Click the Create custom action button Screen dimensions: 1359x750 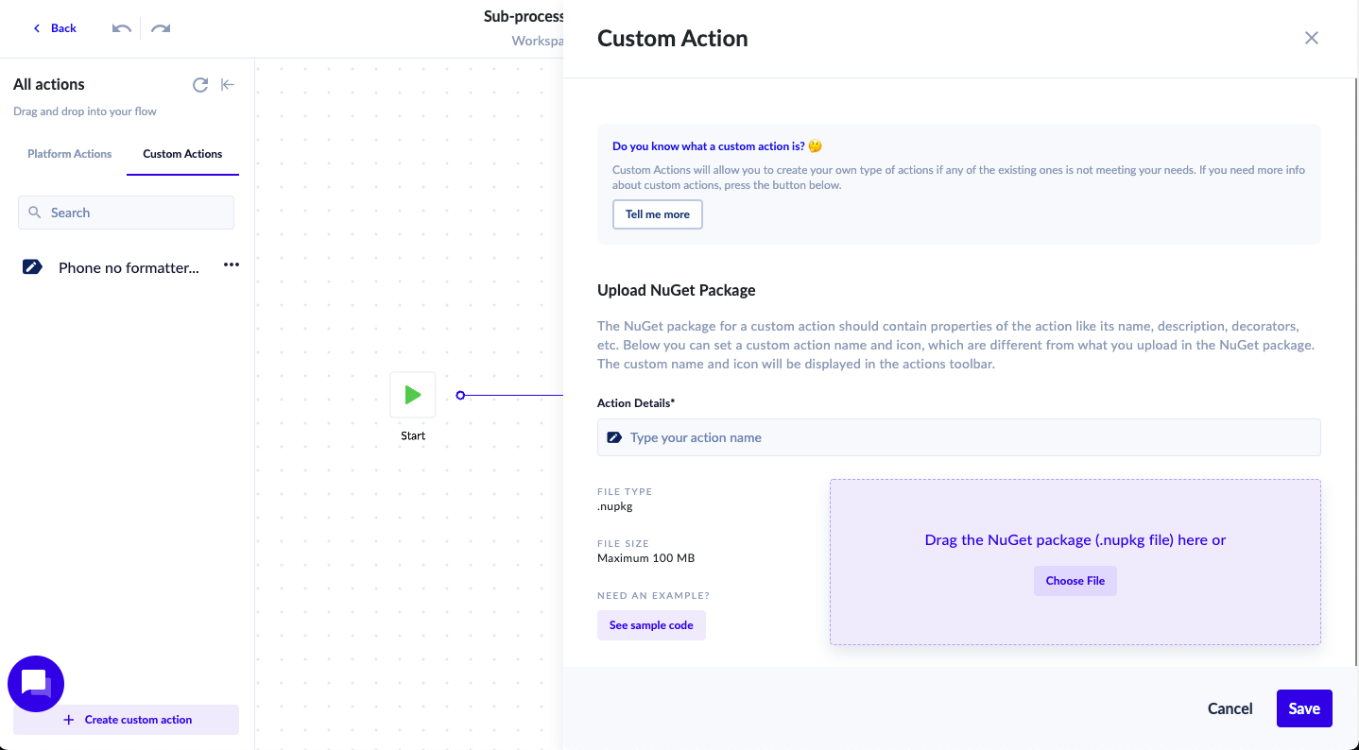coord(127,720)
